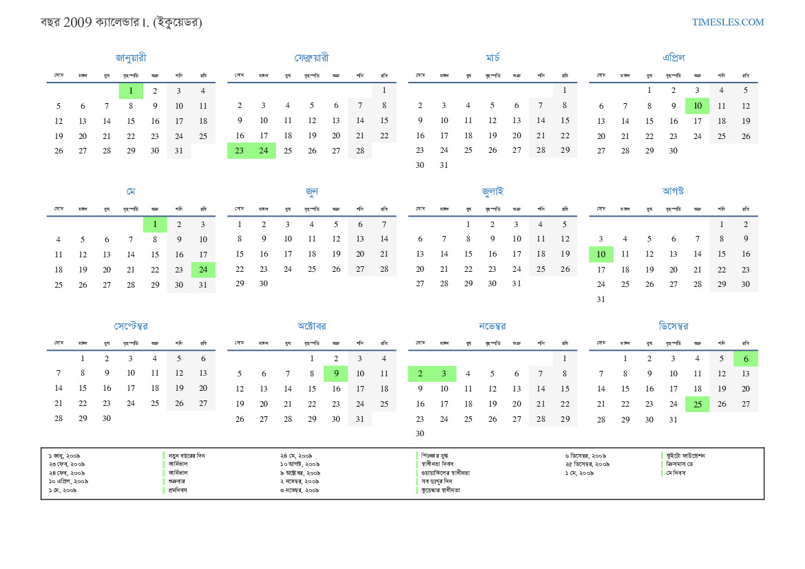805x569 pixels.
Task: Select September 30 date cell
Action: [x=107, y=418]
